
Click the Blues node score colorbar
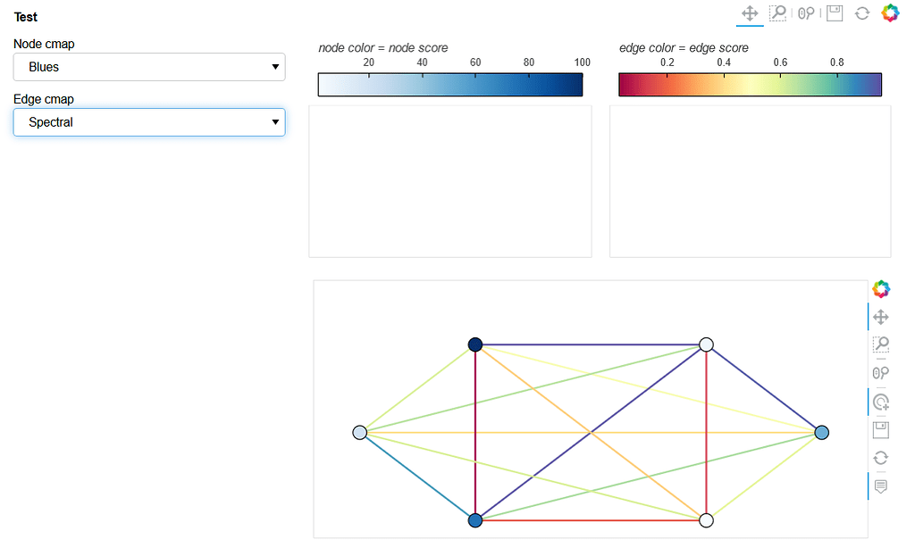pos(449,84)
